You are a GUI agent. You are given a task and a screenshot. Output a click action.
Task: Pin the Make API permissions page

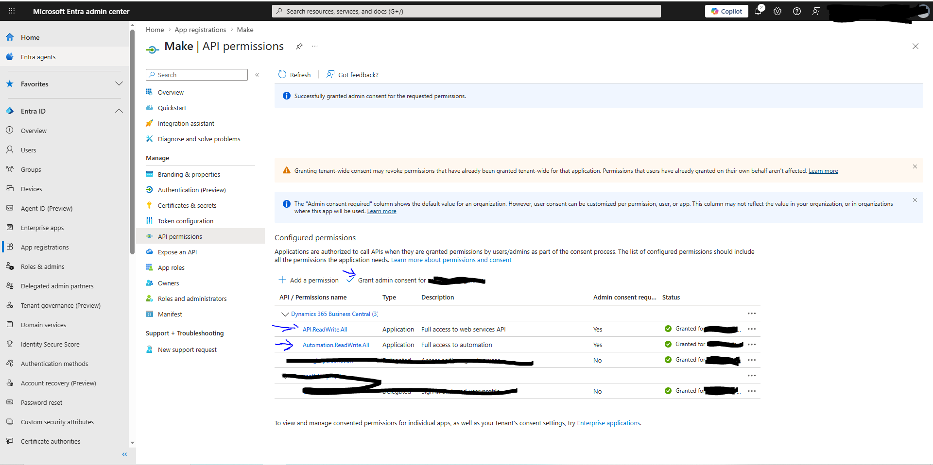tap(299, 46)
